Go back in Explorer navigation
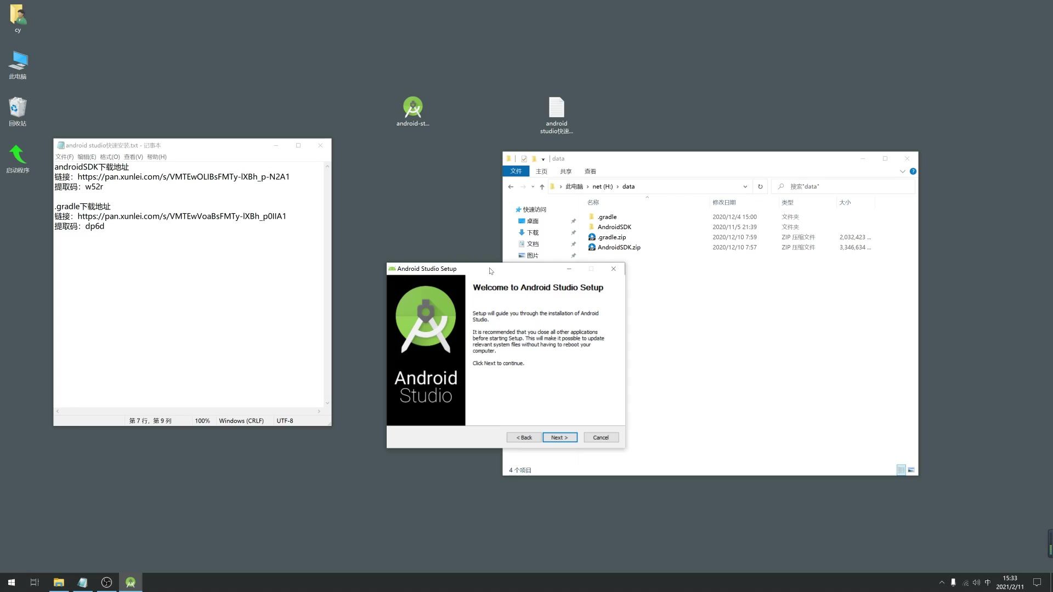Screen dimensions: 1053x592 coord(511,186)
